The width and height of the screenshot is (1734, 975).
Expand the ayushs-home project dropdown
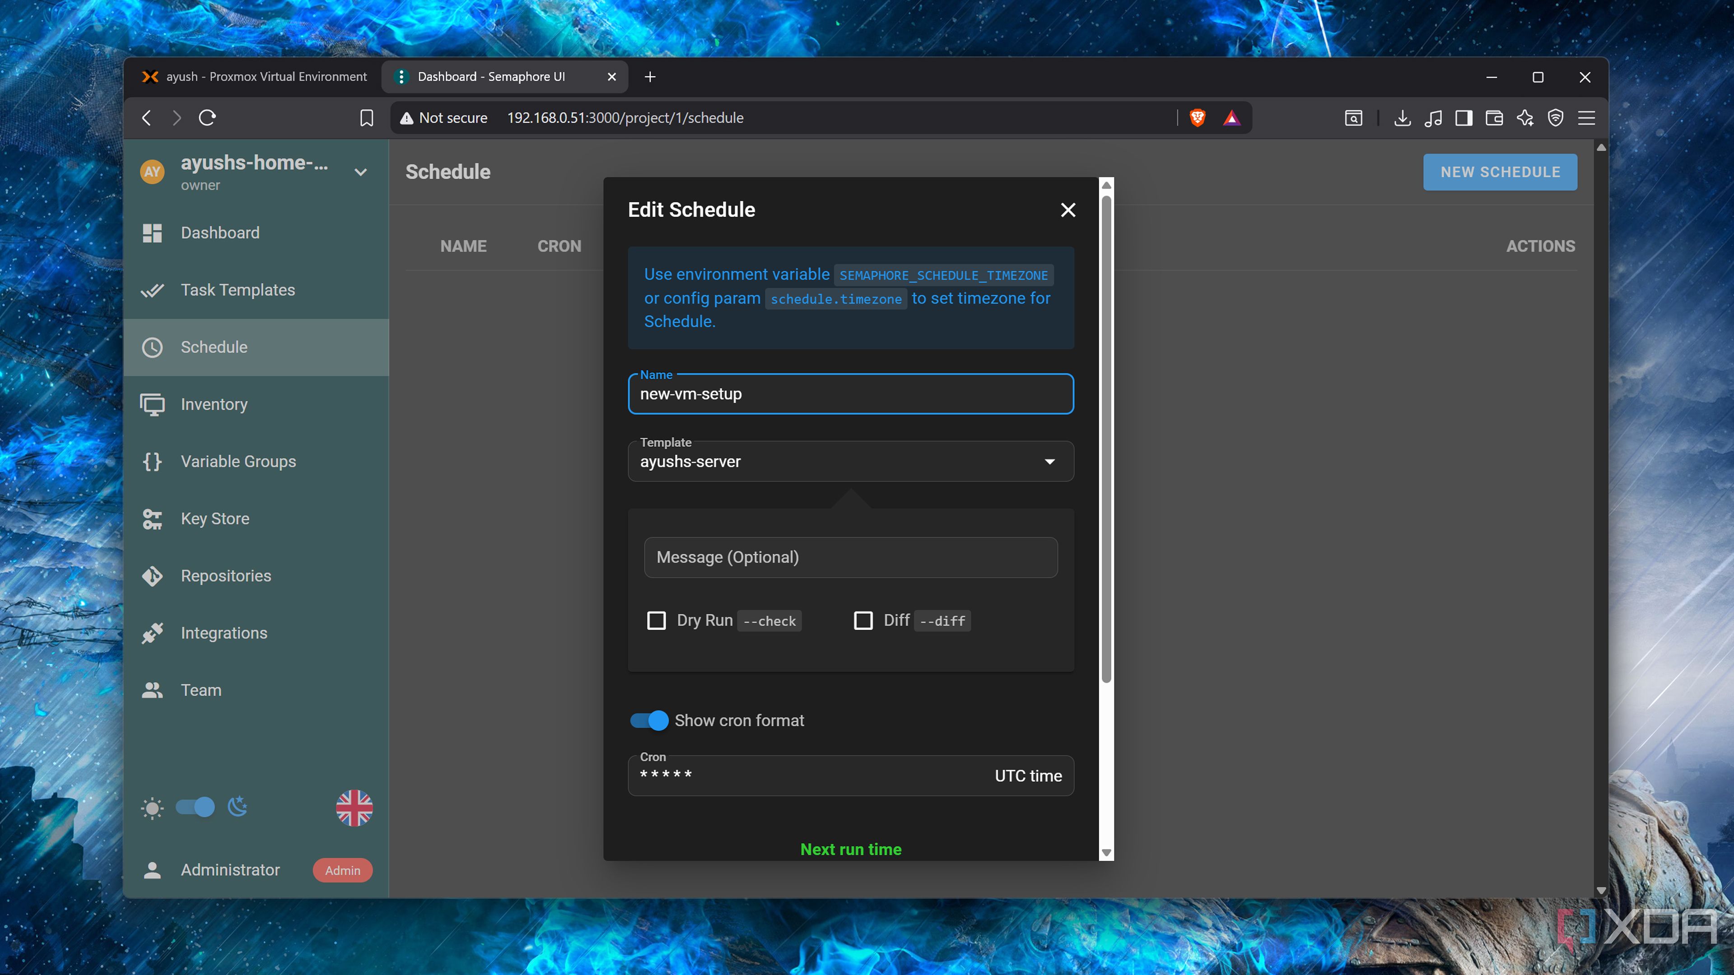(361, 172)
